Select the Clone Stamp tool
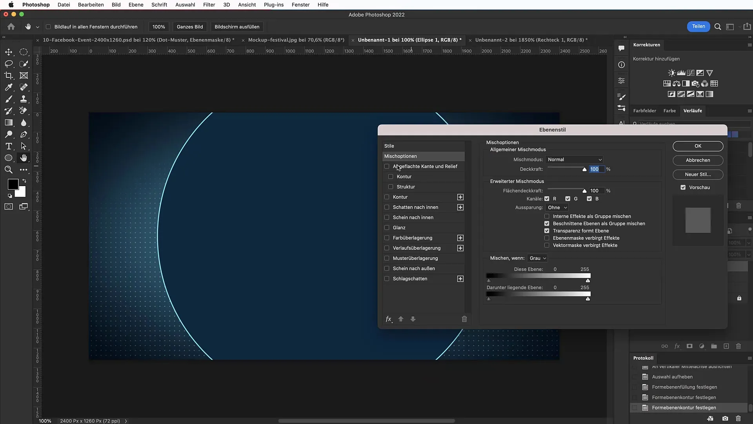The height and width of the screenshot is (424, 753). [24, 99]
